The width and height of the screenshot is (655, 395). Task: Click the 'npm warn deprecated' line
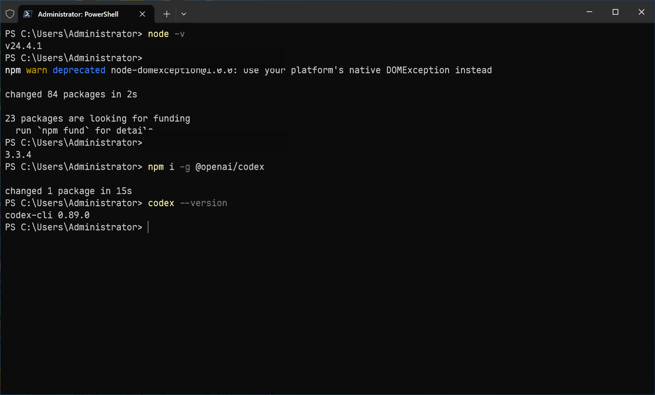(x=248, y=70)
